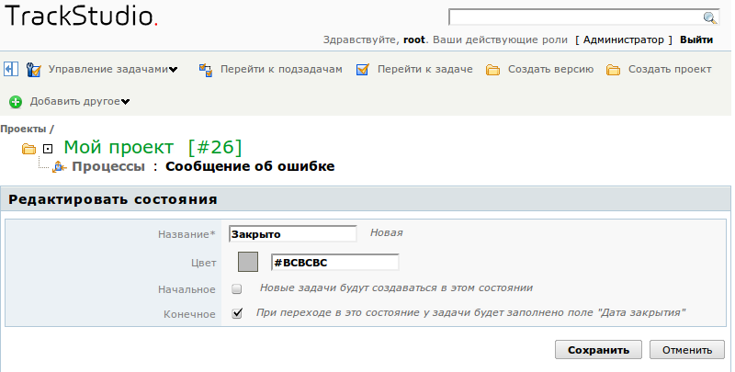Uncheck the 'Конечное' final state checkbox

[237, 313]
